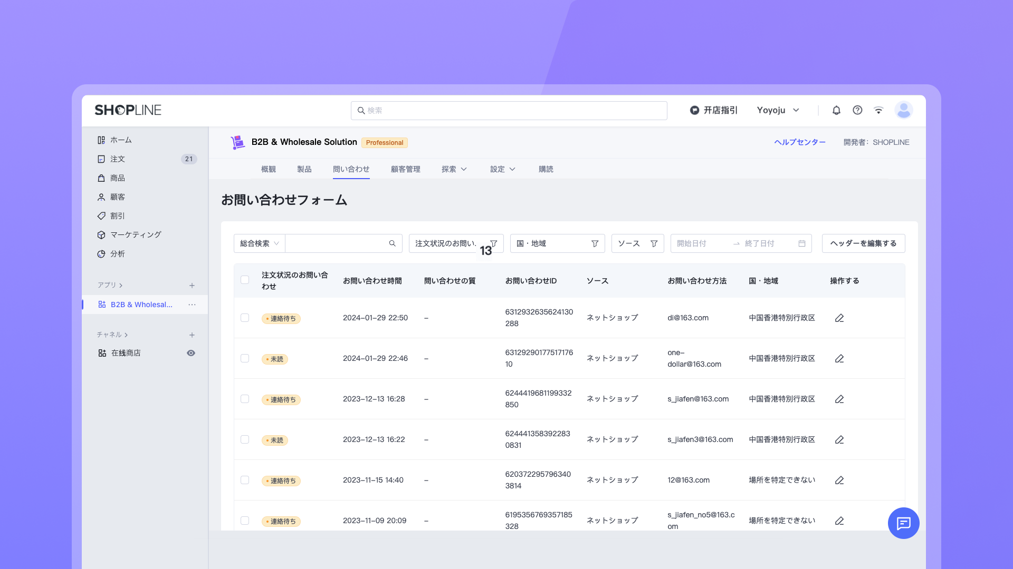The width and height of the screenshot is (1013, 569).
Task: Click the edit pencil for di@163.com row
Action: (x=839, y=318)
